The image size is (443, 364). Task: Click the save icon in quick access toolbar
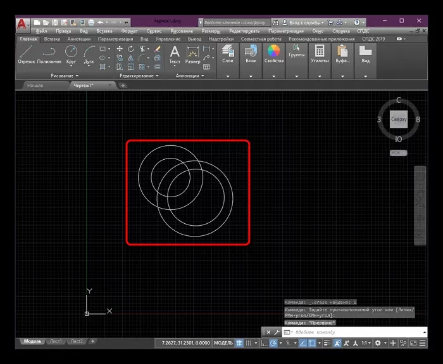click(55, 22)
